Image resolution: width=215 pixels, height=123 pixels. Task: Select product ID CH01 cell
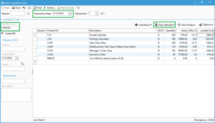point(67,43)
